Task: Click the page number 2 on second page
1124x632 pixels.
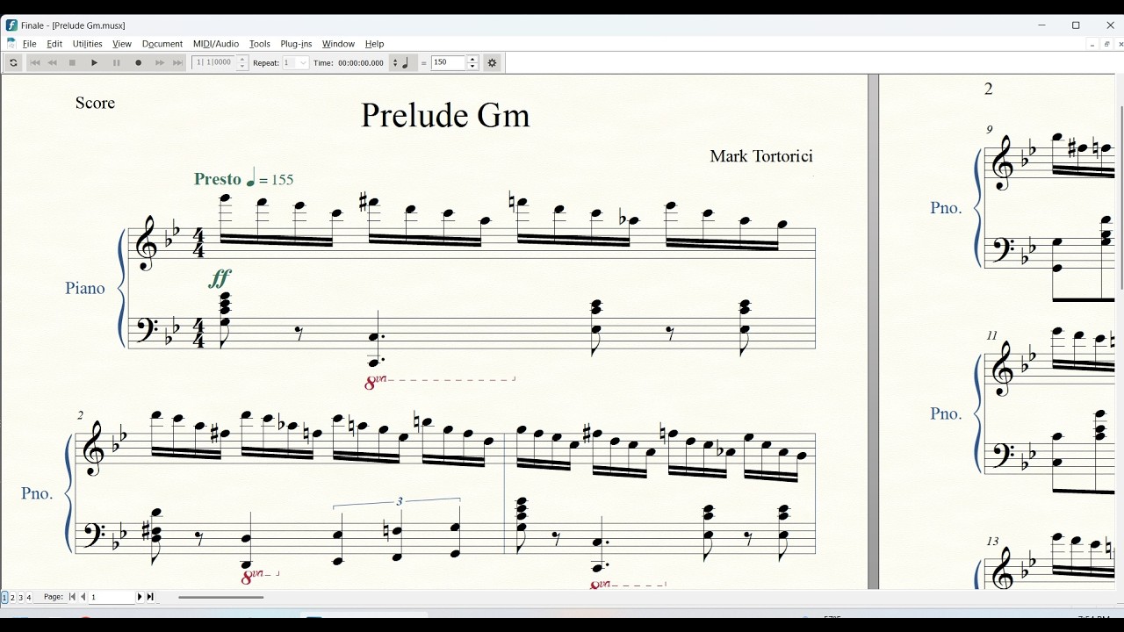Action: click(x=989, y=89)
